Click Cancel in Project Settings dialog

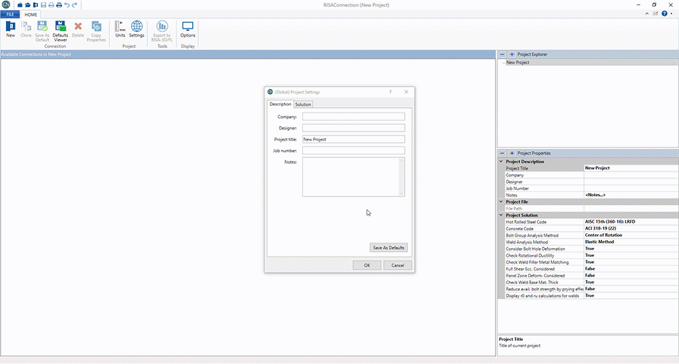(x=397, y=266)
